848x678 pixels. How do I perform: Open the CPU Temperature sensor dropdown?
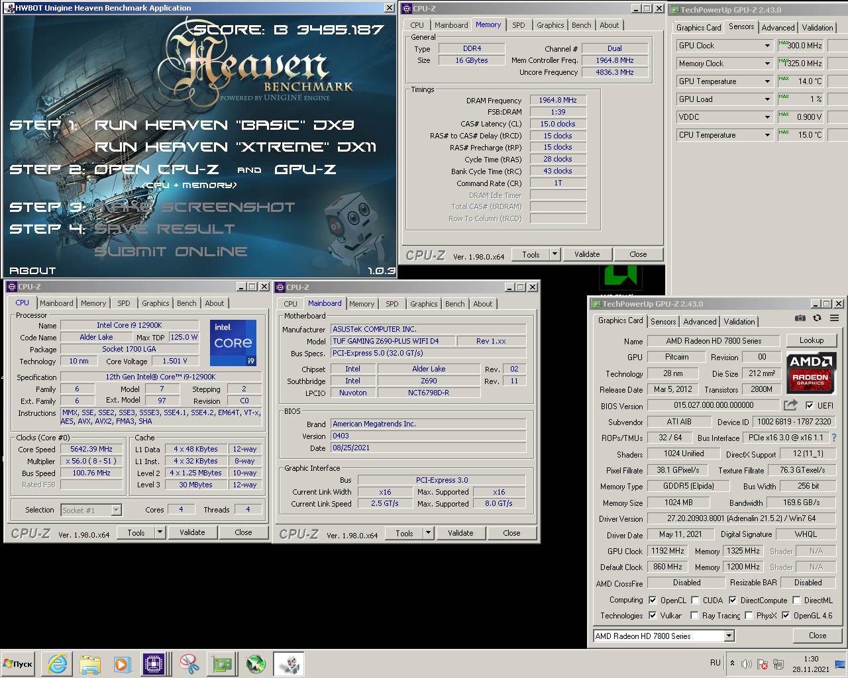(767, 135)
